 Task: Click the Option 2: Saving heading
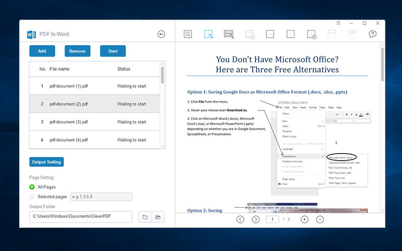click(x=205, y=210)
